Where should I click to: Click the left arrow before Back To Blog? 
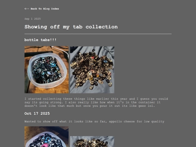[27, 9]
